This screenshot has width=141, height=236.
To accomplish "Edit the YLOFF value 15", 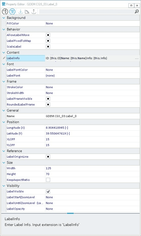I will 48,145.
